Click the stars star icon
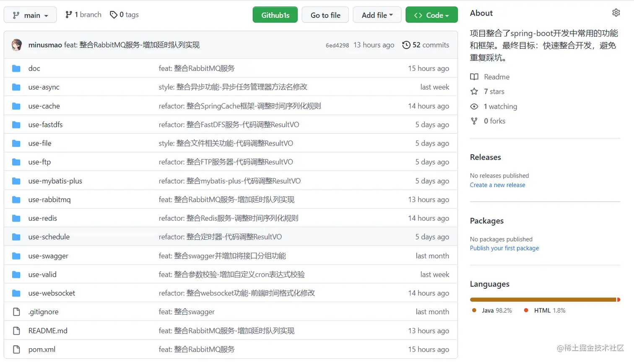The width and height of the screenshot is (634, 362). coord(474,91)
